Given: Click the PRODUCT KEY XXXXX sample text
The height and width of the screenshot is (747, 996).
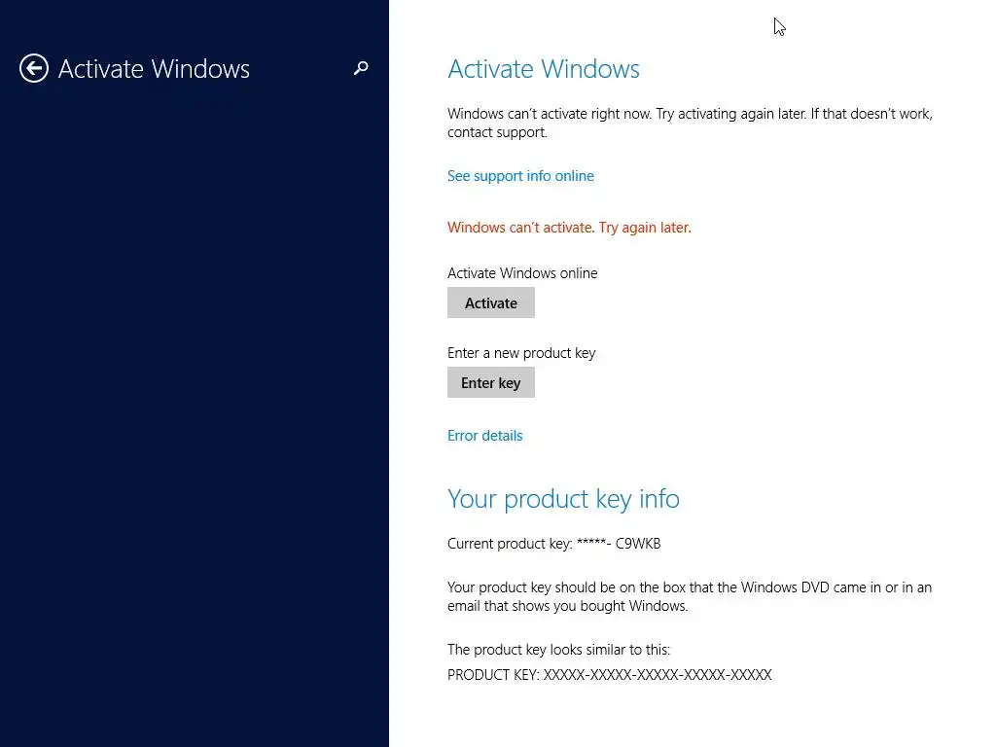Looking at the screenshot, I should [610, 675].
